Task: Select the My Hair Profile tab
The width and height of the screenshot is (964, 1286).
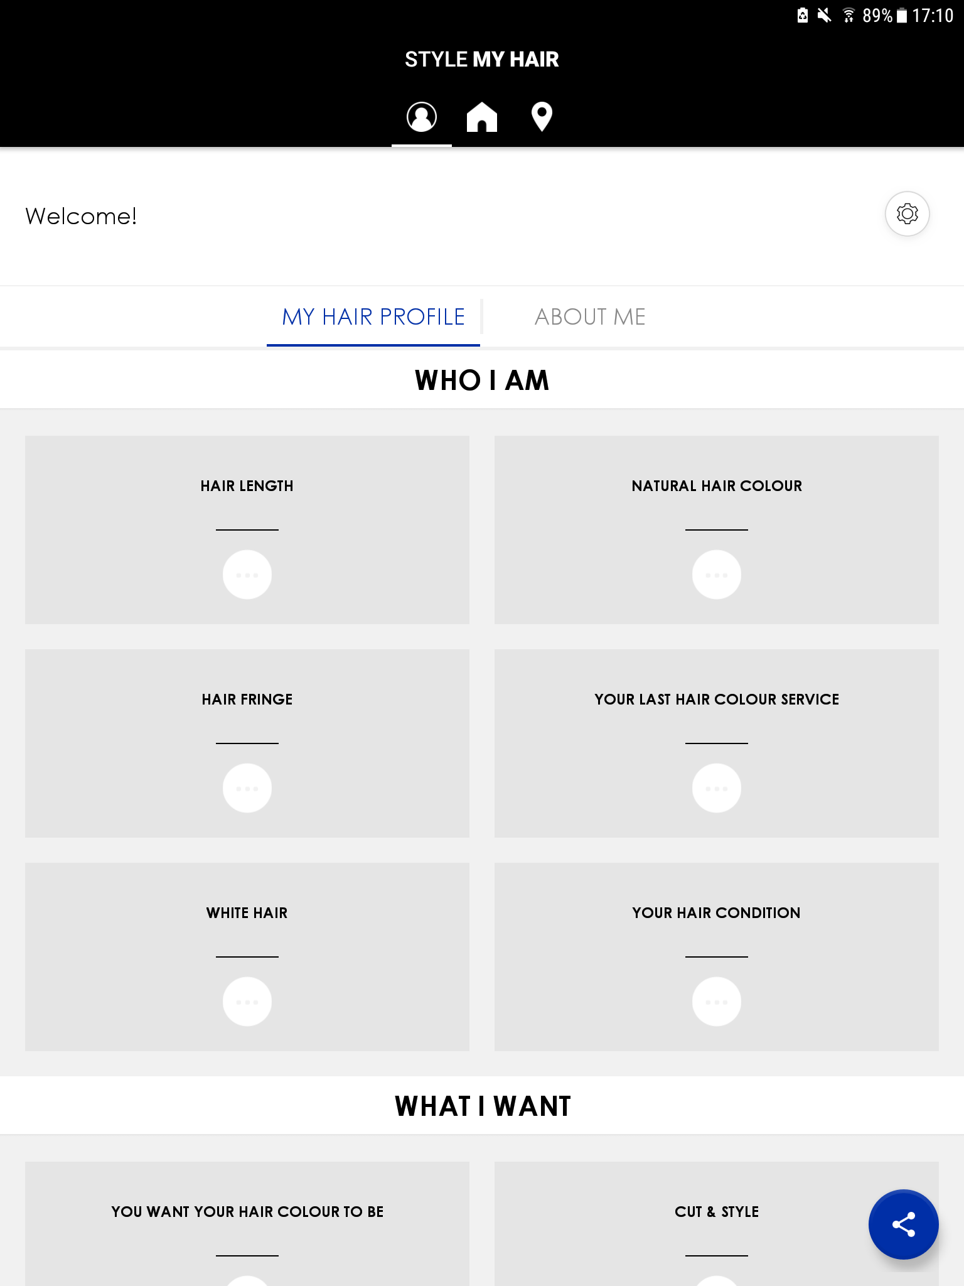Action: click(373, 317)
